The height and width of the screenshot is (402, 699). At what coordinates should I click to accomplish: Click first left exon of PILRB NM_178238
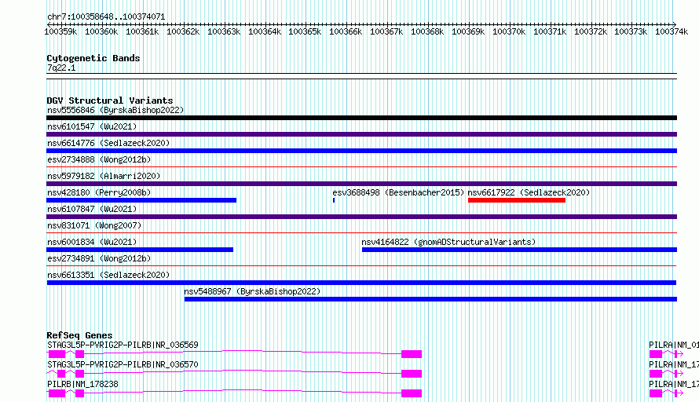pyautogui.click(x=57, y=393)
